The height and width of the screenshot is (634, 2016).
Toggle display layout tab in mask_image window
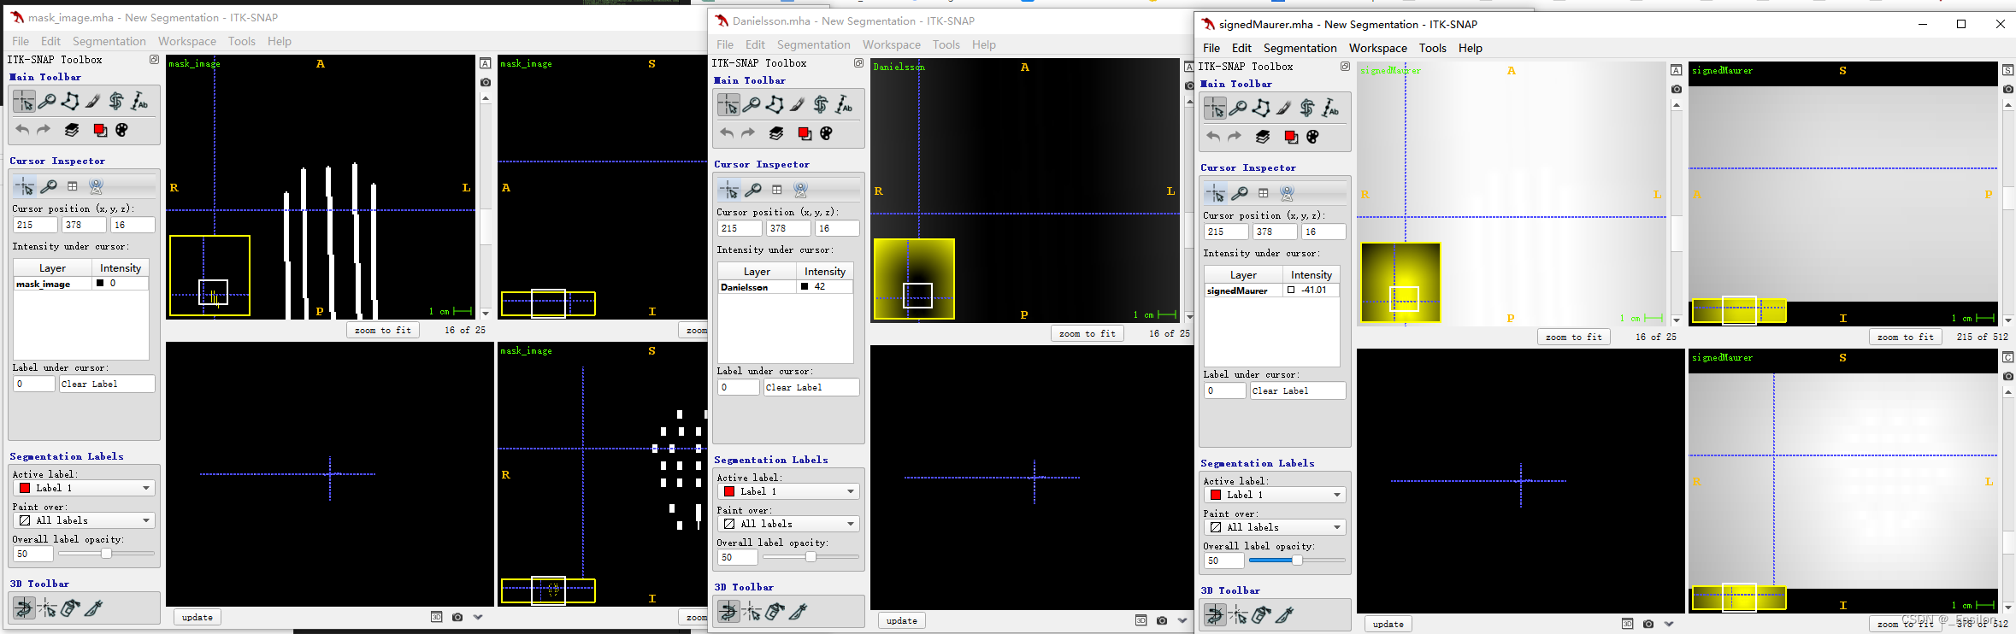pos(73,186)
